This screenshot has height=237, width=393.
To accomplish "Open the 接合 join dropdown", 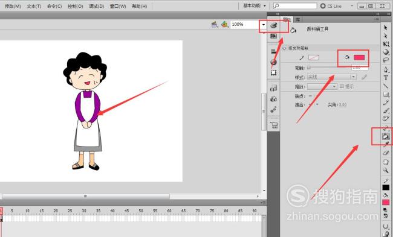I will pyautogui.click(x=314, y=104).
